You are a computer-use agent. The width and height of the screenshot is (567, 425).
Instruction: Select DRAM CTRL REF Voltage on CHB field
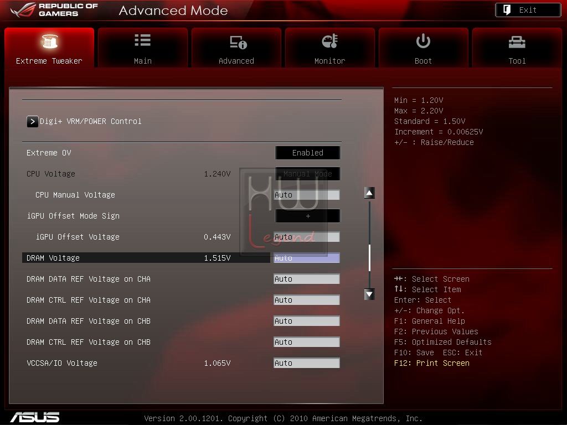[x=307, y=342]
